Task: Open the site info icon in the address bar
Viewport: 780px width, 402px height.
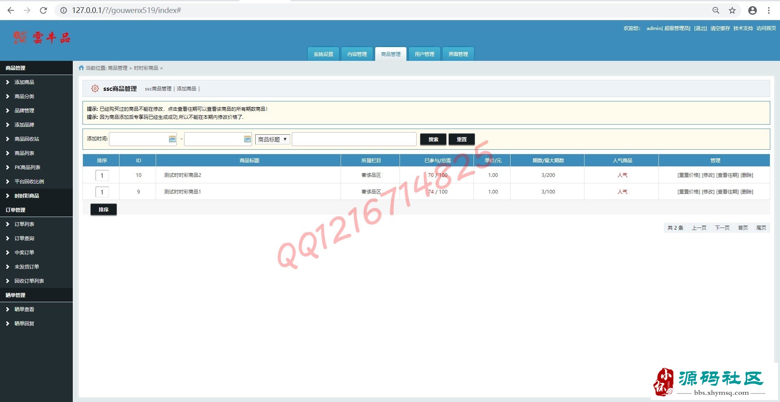Action: (x=64, y=11)
